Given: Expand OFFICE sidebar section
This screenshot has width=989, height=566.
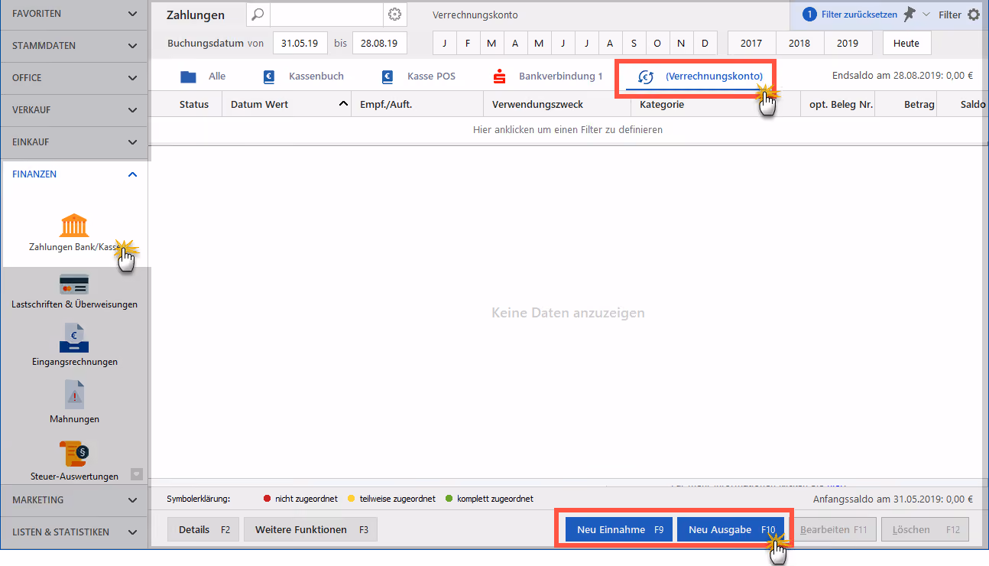Looking at the screenshot, I should click(x=74, y=78).
